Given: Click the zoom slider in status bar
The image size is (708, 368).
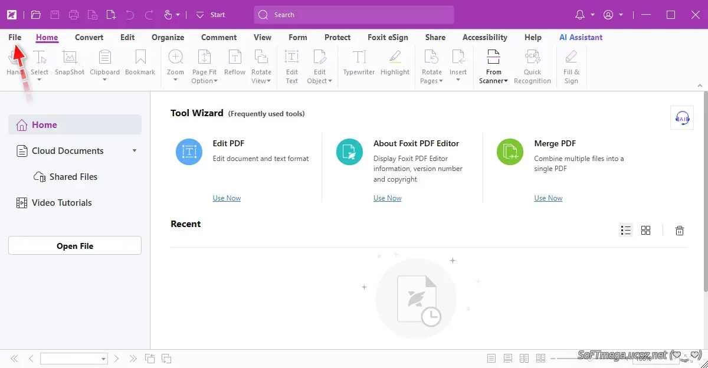Looking at the screenshot, I should click(x=590, y=359).
